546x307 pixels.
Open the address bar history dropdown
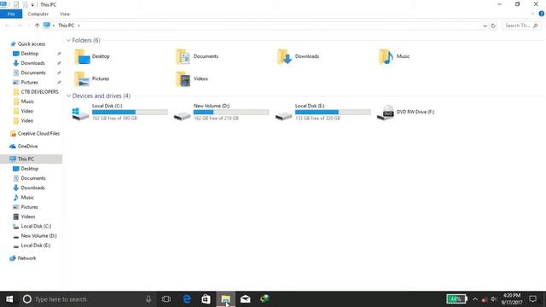[485, 26]
